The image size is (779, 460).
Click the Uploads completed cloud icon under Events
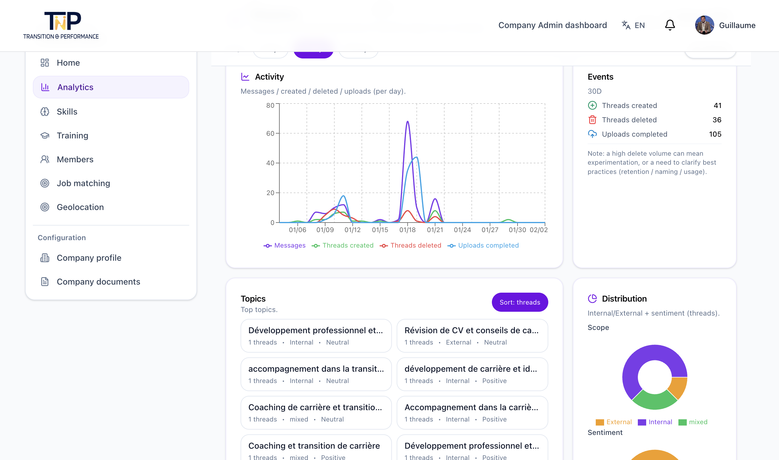point(593,134)
